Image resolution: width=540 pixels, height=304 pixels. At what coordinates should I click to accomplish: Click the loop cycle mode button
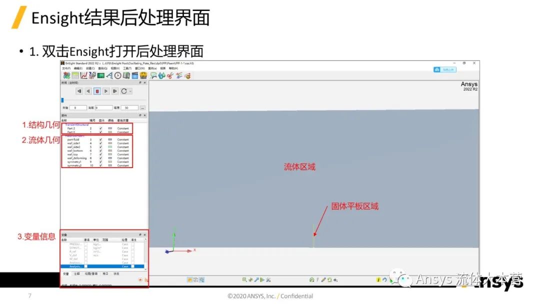[124, 91]
